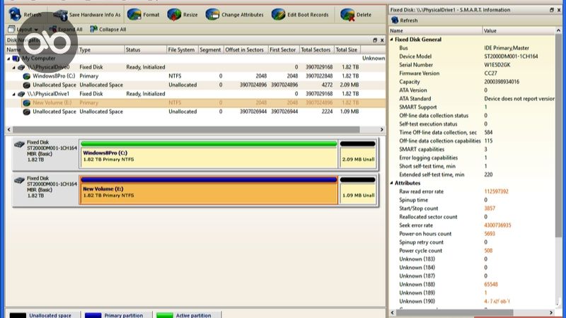Click the Seek error rate attribute row
This screenshot has height=318, width=566.
472,225
